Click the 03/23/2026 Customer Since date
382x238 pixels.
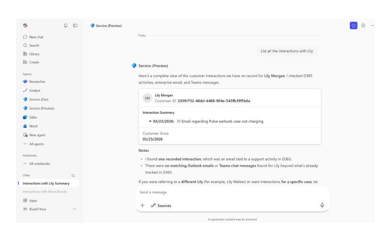coord(152,139)
